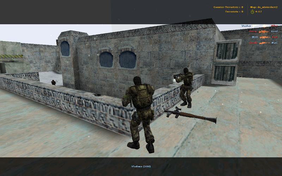Click the sniper rifle icon in the Quade killfeed row
The height and width of the screenshot is (176, 282).
(265, 43)
